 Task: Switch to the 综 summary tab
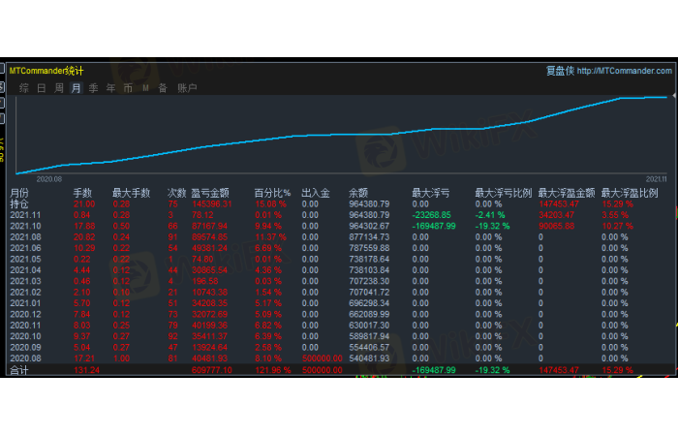pyautogui.click(x=23, y=88)
